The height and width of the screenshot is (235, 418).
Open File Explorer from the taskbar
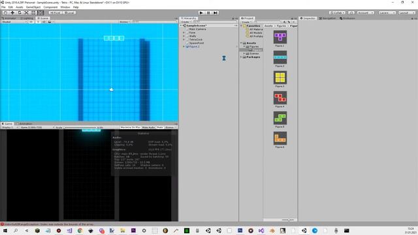(123, 230)
